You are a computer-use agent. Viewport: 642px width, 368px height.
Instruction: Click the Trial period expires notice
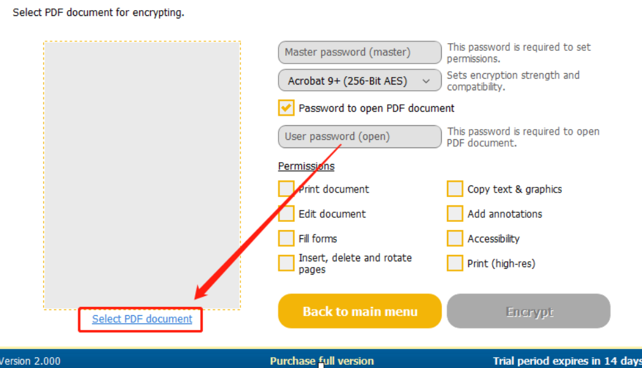pos(566,361)
